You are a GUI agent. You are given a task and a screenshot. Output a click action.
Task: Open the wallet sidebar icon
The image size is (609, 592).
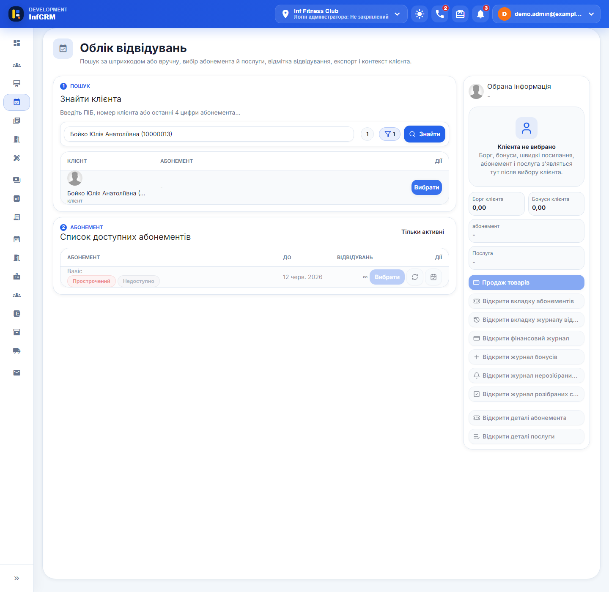pos(16,314)
